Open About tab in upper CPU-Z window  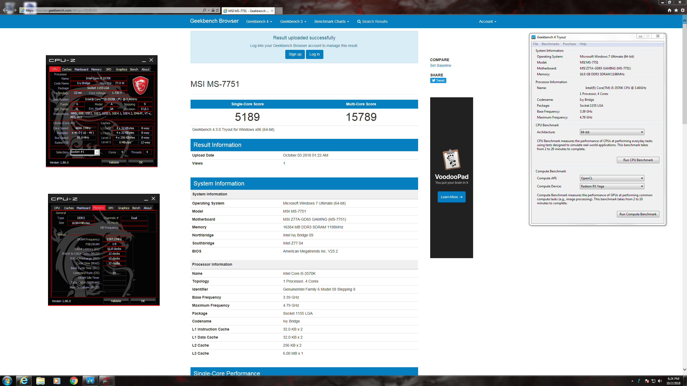pyautogui.click(x=145, y=69)
